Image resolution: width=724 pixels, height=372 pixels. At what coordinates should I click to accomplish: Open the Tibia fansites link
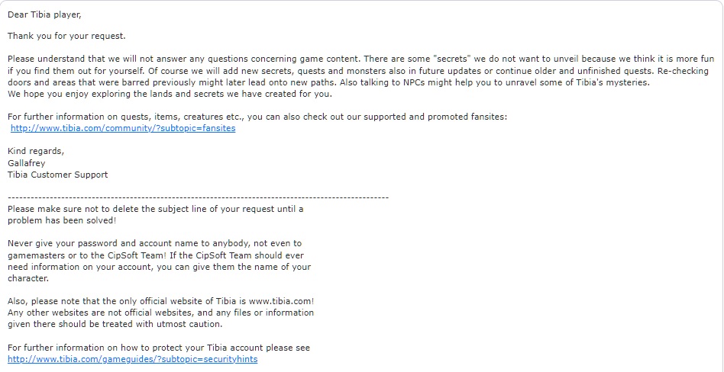pos(123,128)
